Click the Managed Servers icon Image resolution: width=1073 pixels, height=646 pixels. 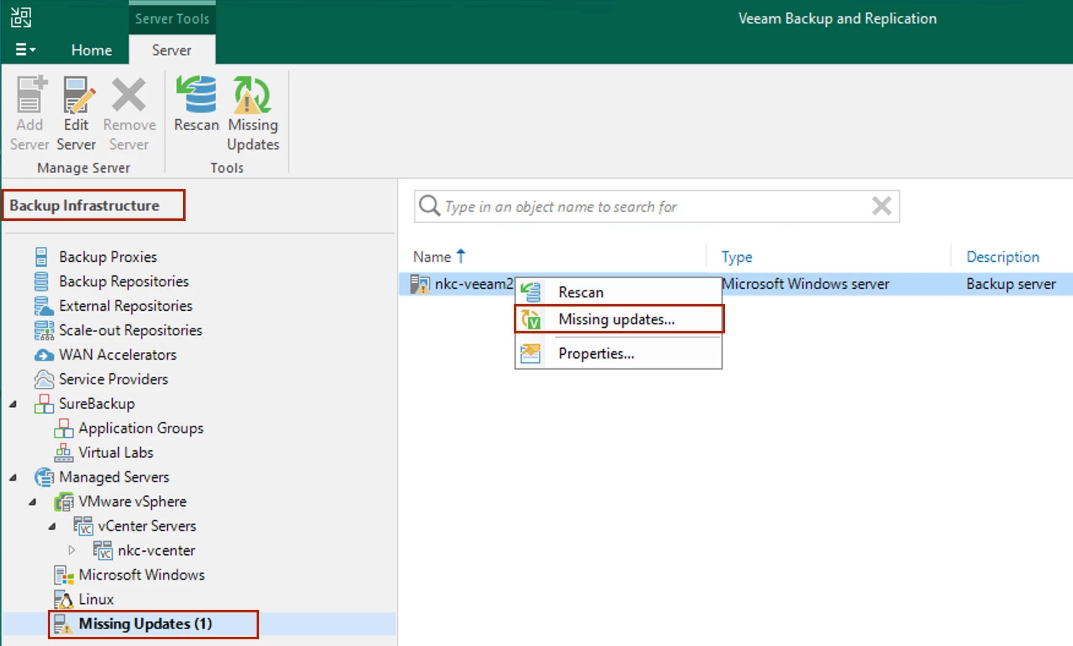(43, 477)
